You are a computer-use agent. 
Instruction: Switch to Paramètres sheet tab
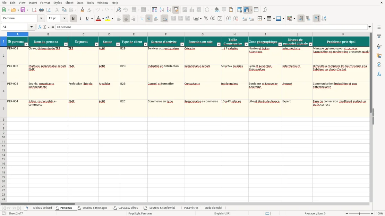point(191,208)
